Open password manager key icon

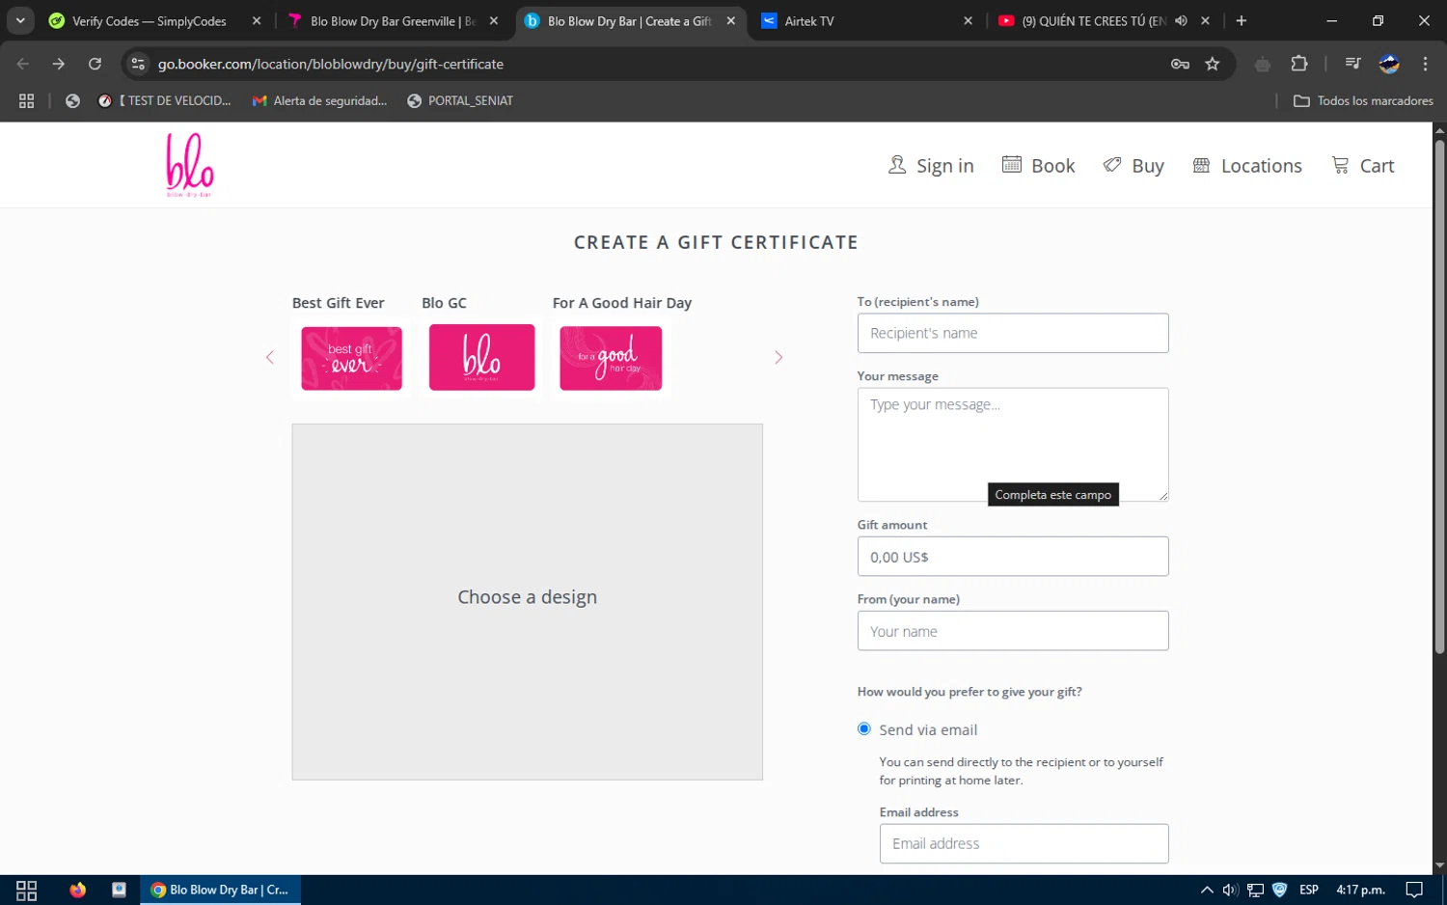point(1180,64)
